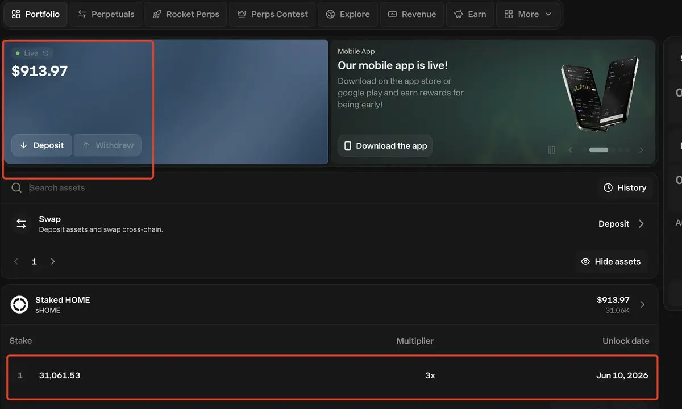Click the search magnifier icon

16,188
